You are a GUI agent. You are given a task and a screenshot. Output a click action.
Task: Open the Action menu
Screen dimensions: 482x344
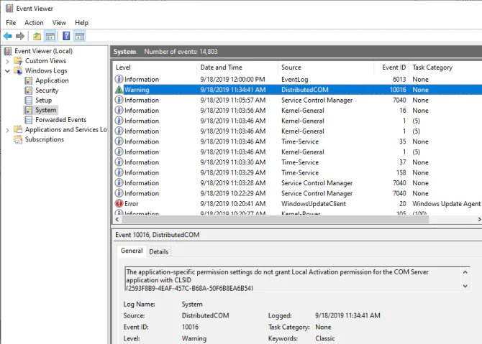(x=34, y=22)
